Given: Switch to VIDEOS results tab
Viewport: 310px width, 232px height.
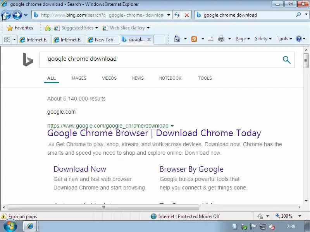Looking at the screenshot, I should point(109,78).
